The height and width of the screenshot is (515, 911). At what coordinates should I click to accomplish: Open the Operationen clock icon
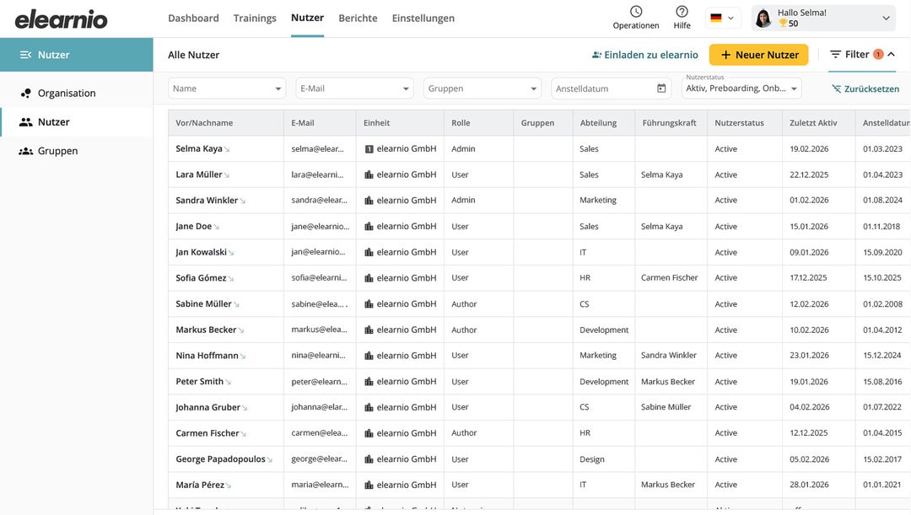(636, 12)
